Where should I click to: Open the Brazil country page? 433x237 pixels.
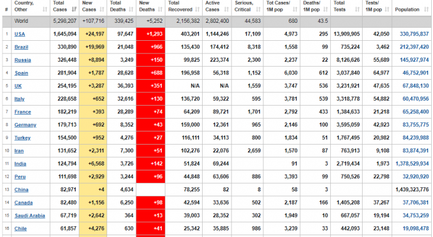(x=21, y=47)
